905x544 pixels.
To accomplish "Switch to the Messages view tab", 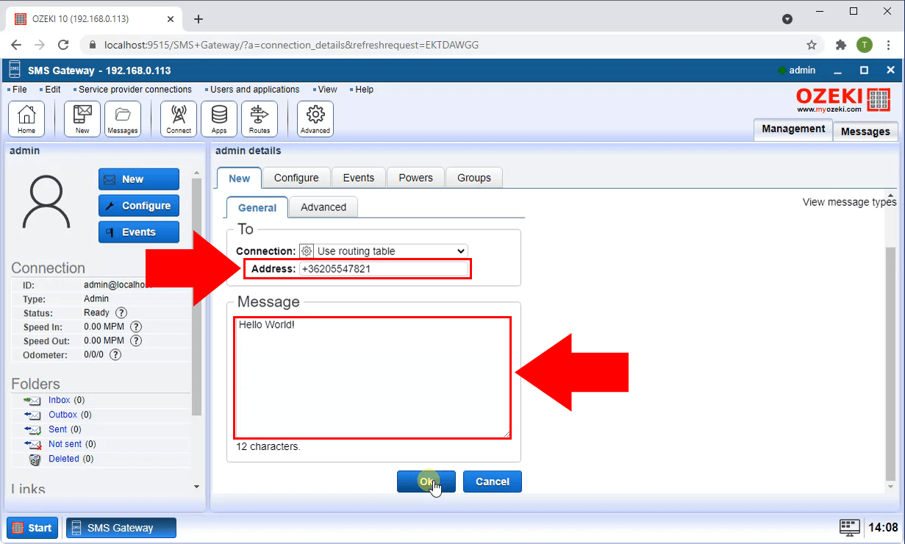I will click(x=865, y=132).
